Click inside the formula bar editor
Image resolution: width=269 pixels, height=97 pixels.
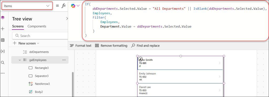pos(175,20)
